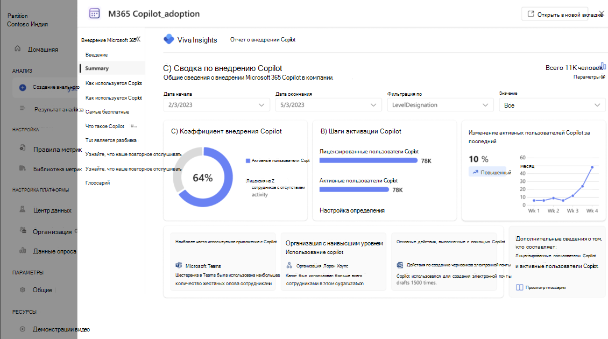Screen dimensions: 608x339
Task: Click the Активные пользователи Copilot progress bar
Action: point(354,189)
